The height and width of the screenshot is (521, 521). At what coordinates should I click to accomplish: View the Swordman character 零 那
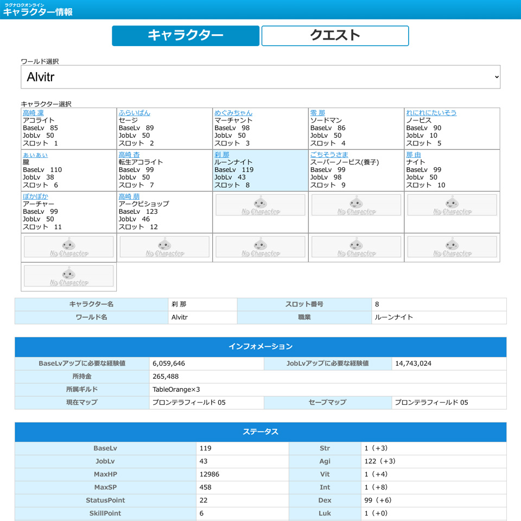[317, 113]
